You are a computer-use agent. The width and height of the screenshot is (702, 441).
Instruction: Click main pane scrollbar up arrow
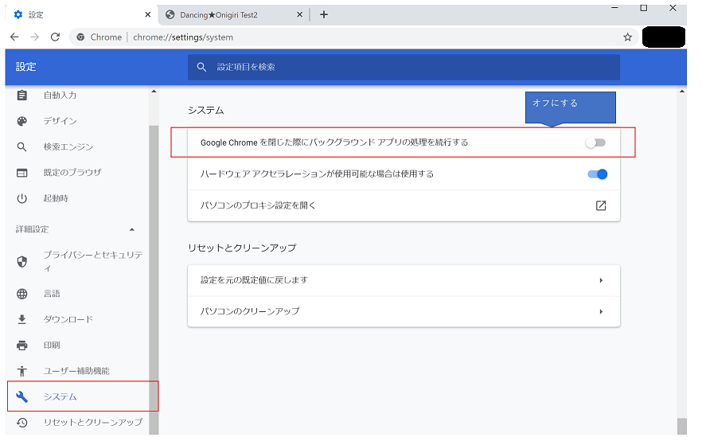(x=682, y=92)
